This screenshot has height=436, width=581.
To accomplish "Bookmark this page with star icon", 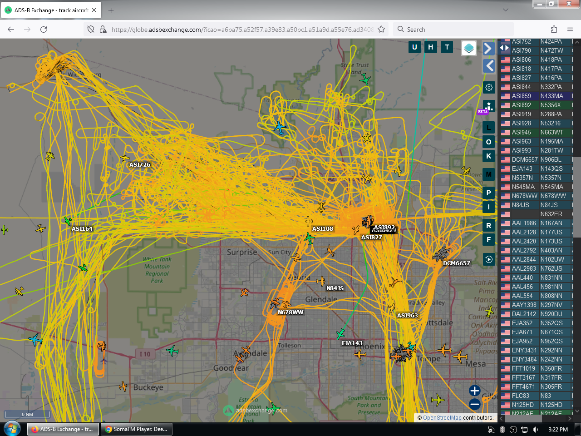I will [x=381, y=29].
